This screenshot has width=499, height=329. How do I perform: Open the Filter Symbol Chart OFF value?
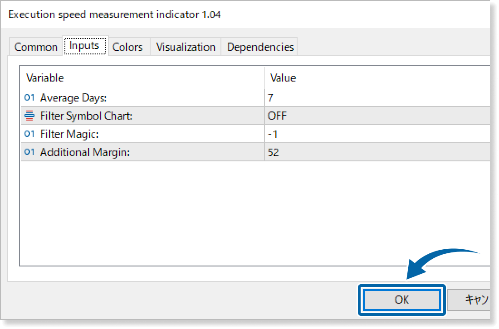(x=377, y=116)
